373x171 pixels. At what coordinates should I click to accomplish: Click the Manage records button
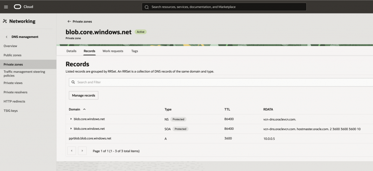(x=83, y=96)
